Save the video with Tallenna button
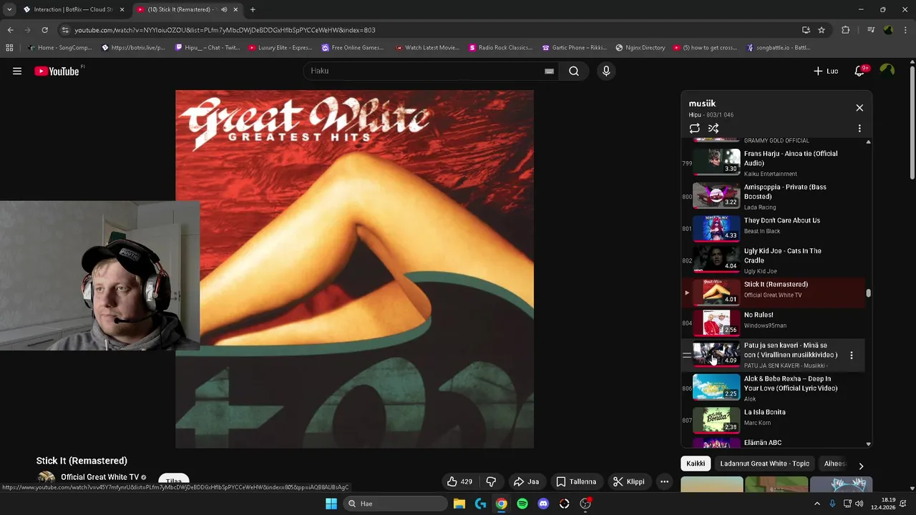Image resolution: width=916 pixels, height=515 pixels. pyautogui.click(x=576, y=481)
